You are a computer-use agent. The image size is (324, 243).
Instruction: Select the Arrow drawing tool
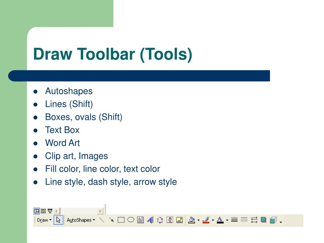pyautogui.click(x=111, y=220)
